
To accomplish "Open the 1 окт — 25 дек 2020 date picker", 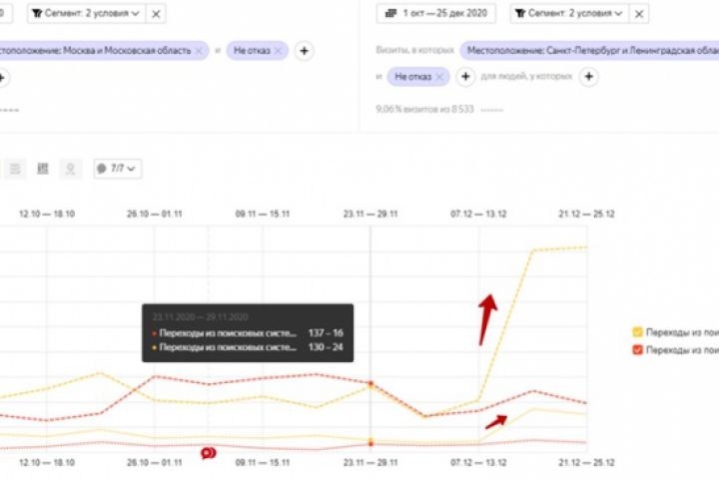I will pos(436,13).
